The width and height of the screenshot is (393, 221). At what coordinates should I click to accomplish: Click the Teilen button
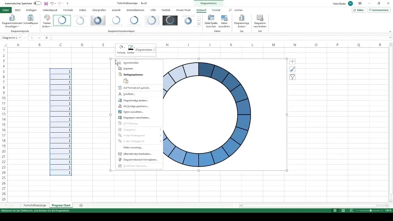pyautogui.click(x=358, y=10)
